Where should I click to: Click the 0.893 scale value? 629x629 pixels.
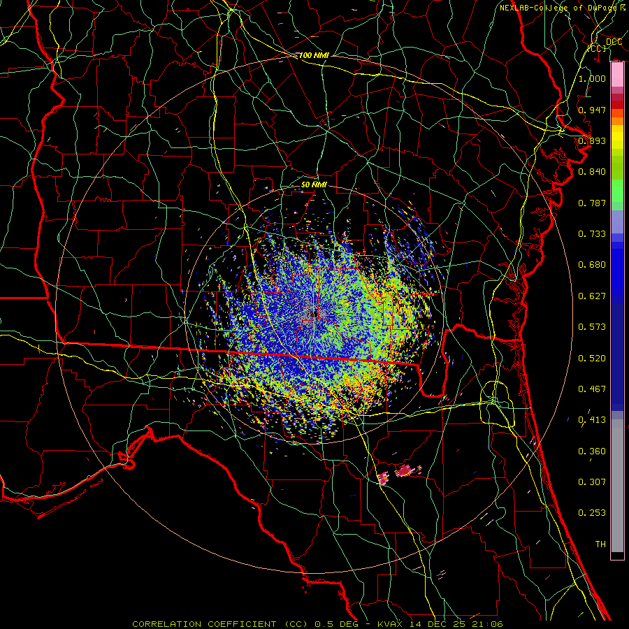pos(592,140)
